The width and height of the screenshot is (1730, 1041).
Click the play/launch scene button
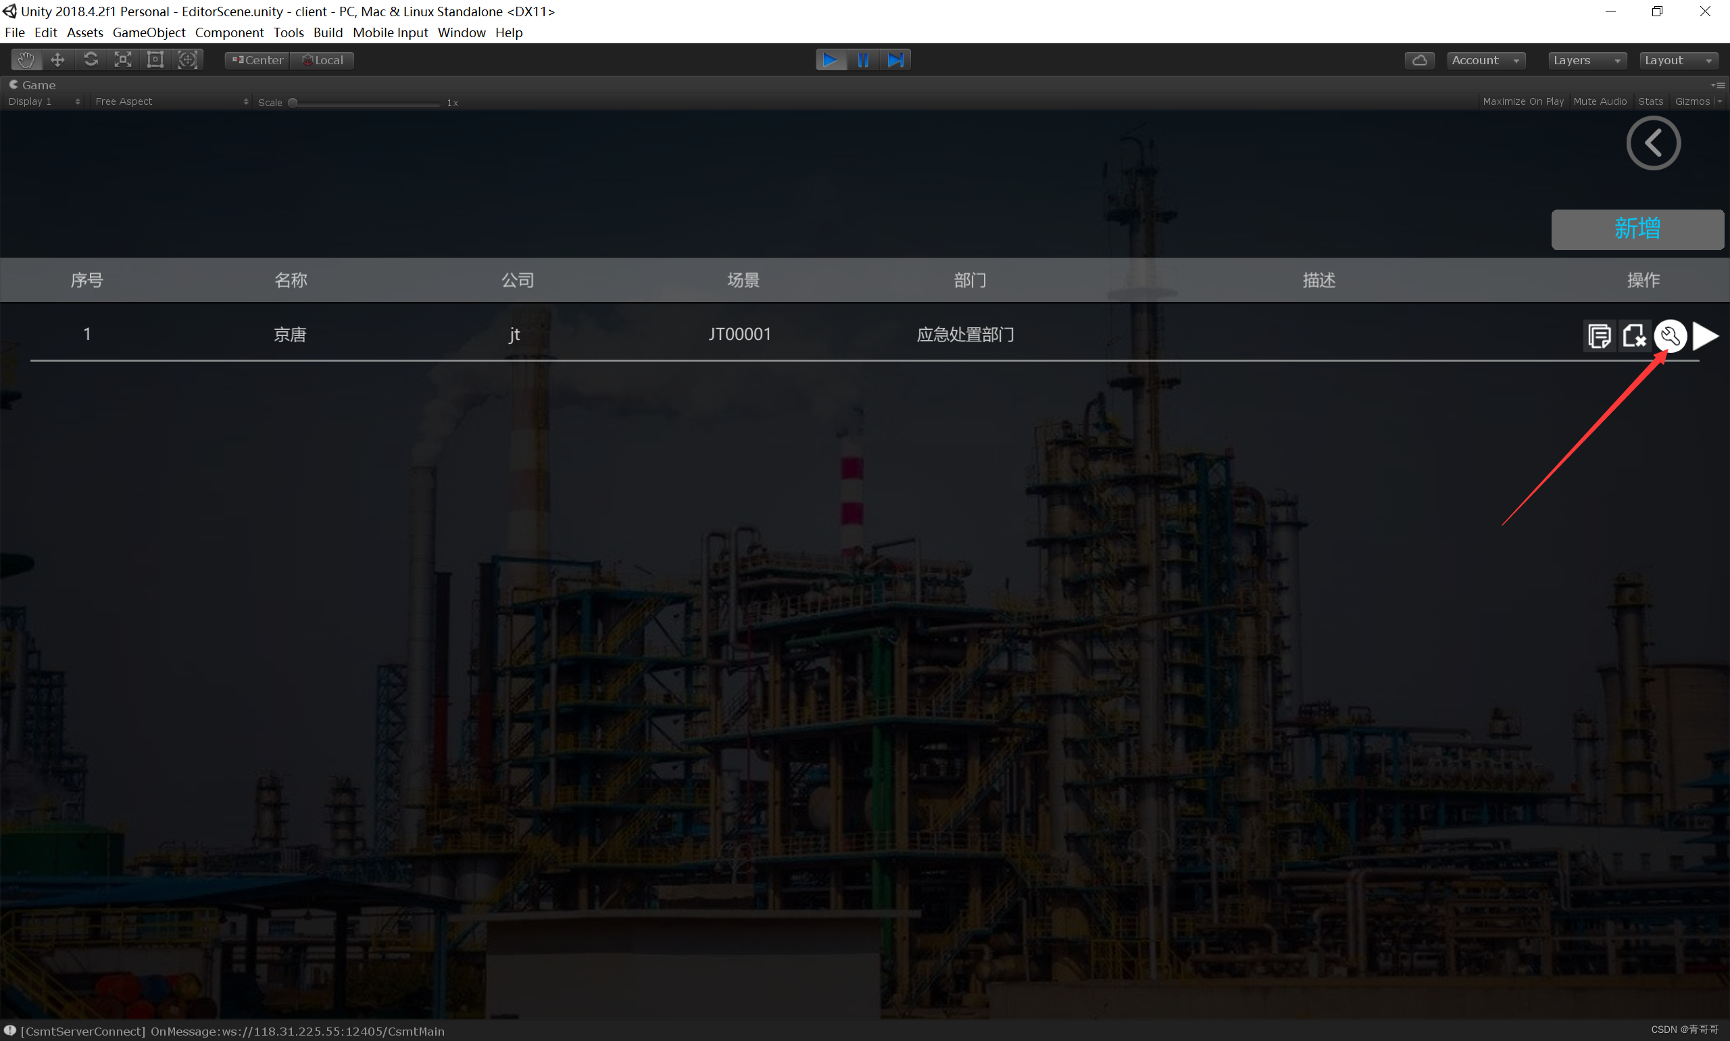point(1705,334)
